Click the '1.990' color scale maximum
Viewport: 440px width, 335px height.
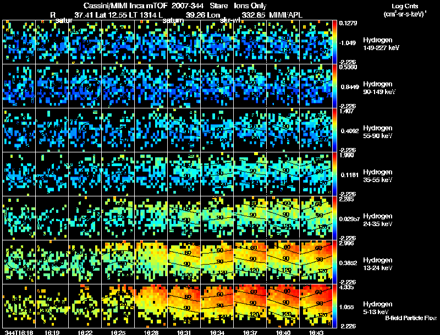pos(347,155)
